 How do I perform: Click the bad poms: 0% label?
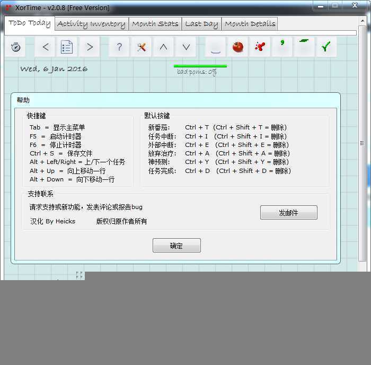point(197,72)
